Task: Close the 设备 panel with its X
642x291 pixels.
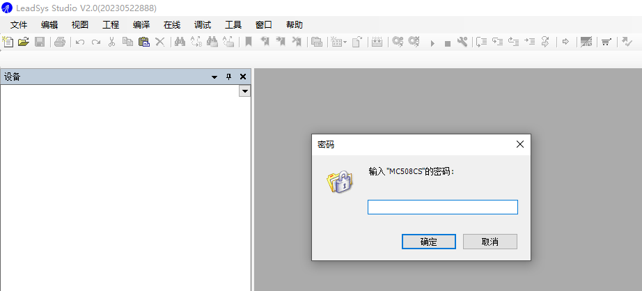Action: tap(243, 77)
